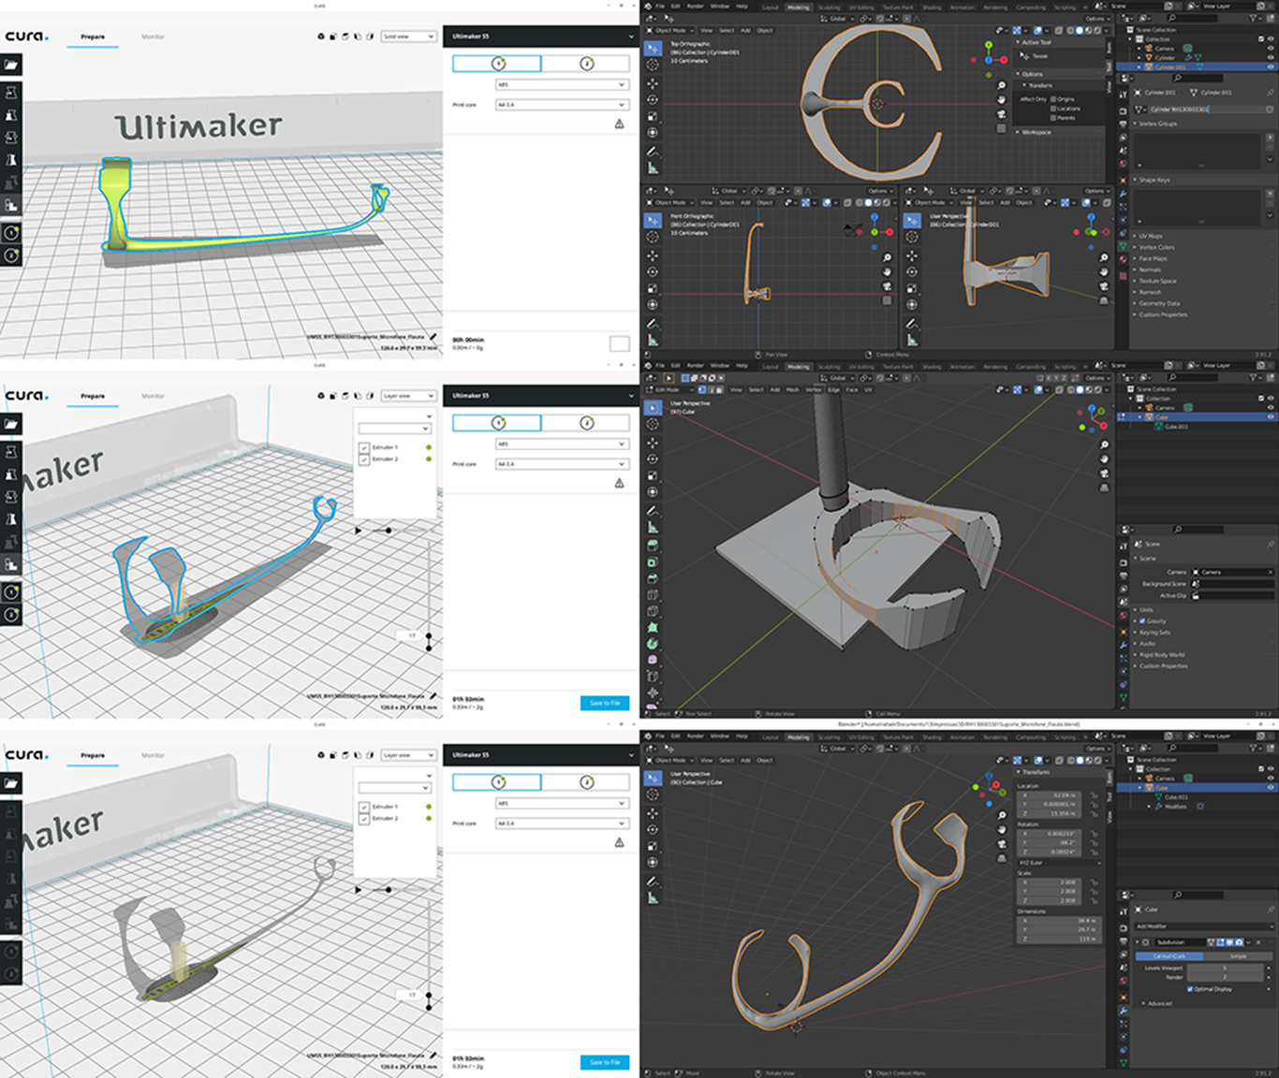The width and height of the screenshot is (1279, 1078).
Task: Toggle Optimal Display checkbox in Subdivision modifier
Action: [x=1190, y=989]
